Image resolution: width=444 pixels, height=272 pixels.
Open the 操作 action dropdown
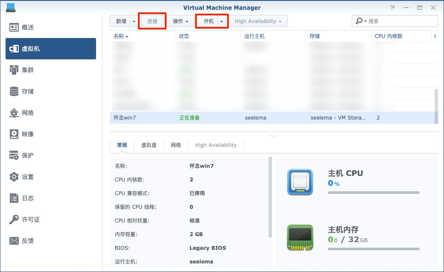[x=181, y=21]
